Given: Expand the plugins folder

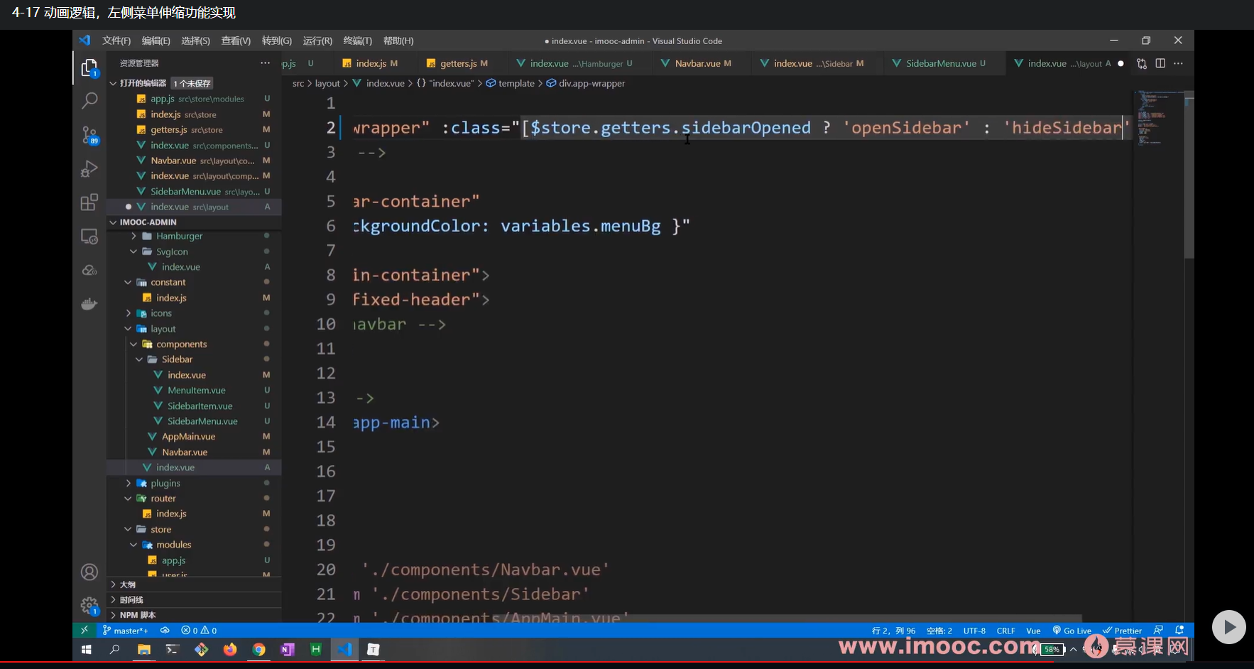Looking at the screenshot, I should click(128, 483).
